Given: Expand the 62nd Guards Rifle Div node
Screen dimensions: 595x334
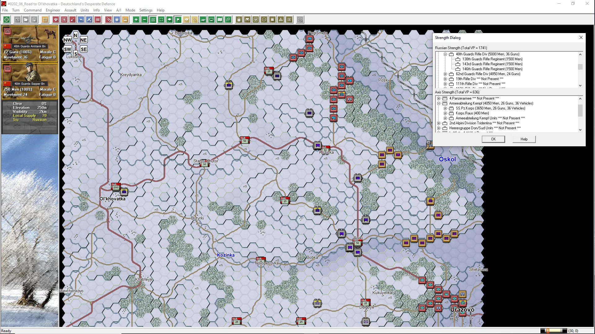Looking at the screenshot, I should [445, 74].
